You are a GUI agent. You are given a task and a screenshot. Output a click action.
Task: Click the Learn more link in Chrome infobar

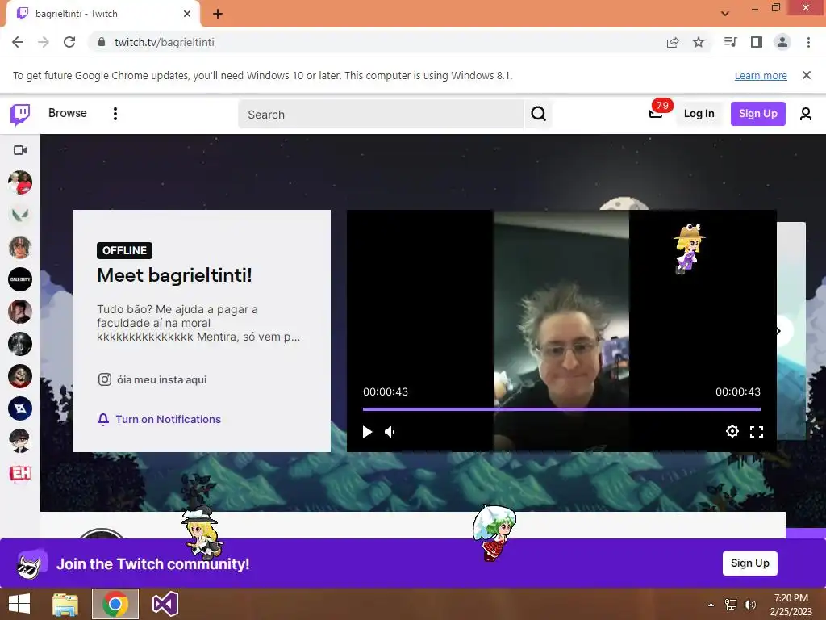[x=761, y=75]
